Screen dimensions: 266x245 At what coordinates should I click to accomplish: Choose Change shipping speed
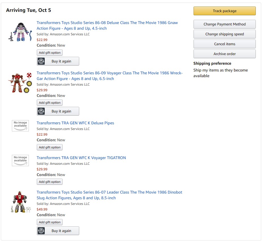[x=224, y=34]
